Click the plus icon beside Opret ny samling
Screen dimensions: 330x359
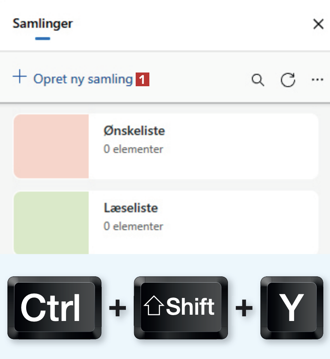click(20, 76)
